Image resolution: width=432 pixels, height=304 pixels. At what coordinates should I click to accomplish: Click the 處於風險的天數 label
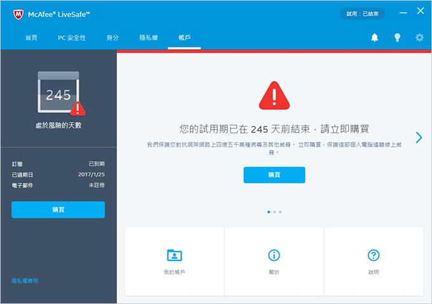pos(58,126)
